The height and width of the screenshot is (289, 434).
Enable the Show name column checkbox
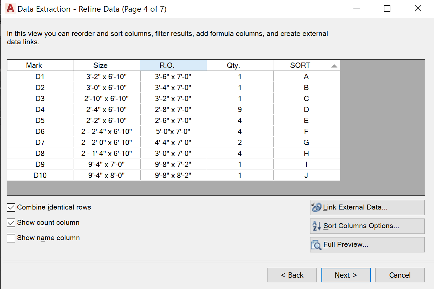pos(11,238)
